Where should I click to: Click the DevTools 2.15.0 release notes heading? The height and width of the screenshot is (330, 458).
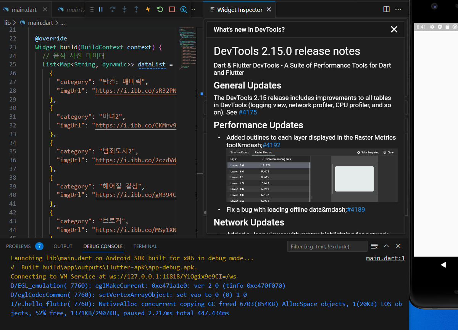pyautogui.click(x=287, y=51)
